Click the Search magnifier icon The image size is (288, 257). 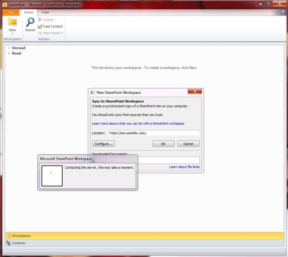tap(30, 22)
